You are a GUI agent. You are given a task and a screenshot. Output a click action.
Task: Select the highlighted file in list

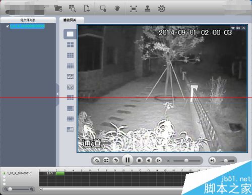pos(27,26)
